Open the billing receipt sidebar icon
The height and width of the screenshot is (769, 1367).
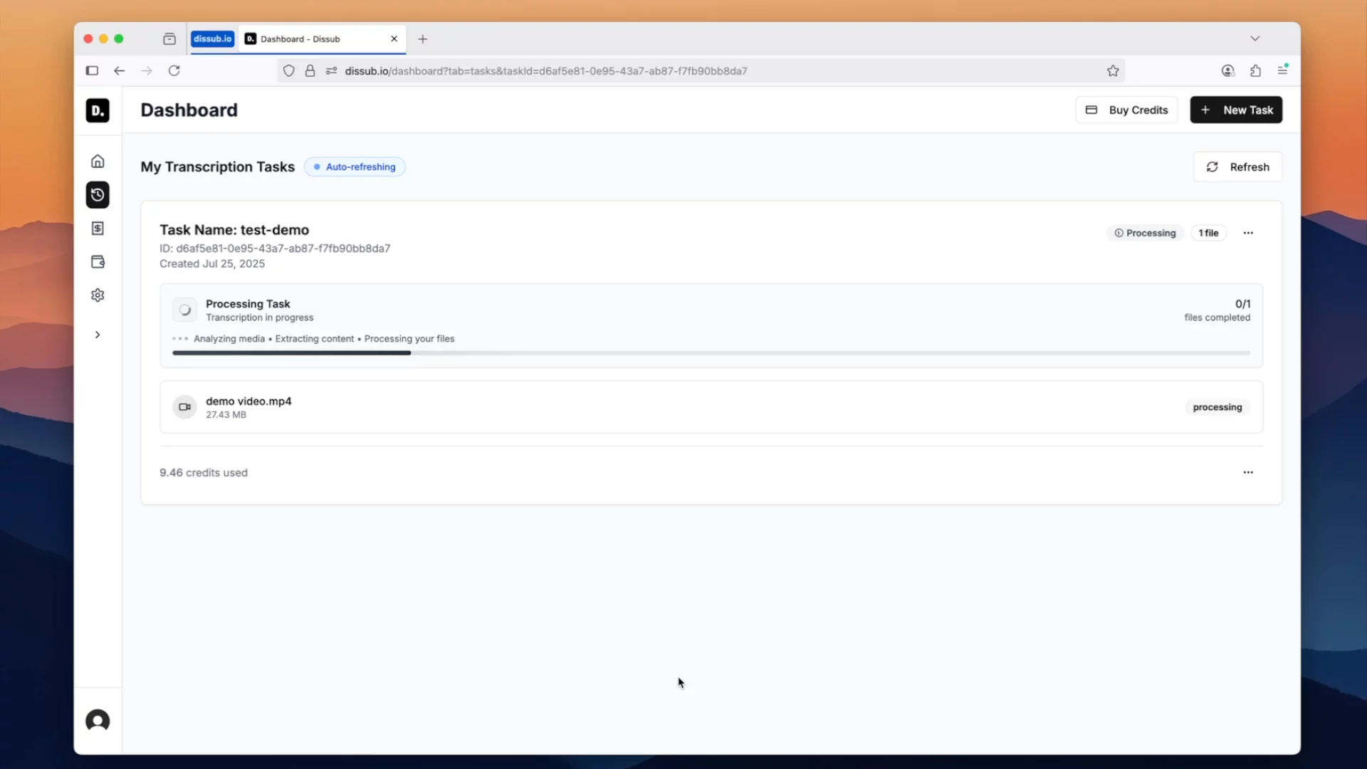(x=98, y=229)
